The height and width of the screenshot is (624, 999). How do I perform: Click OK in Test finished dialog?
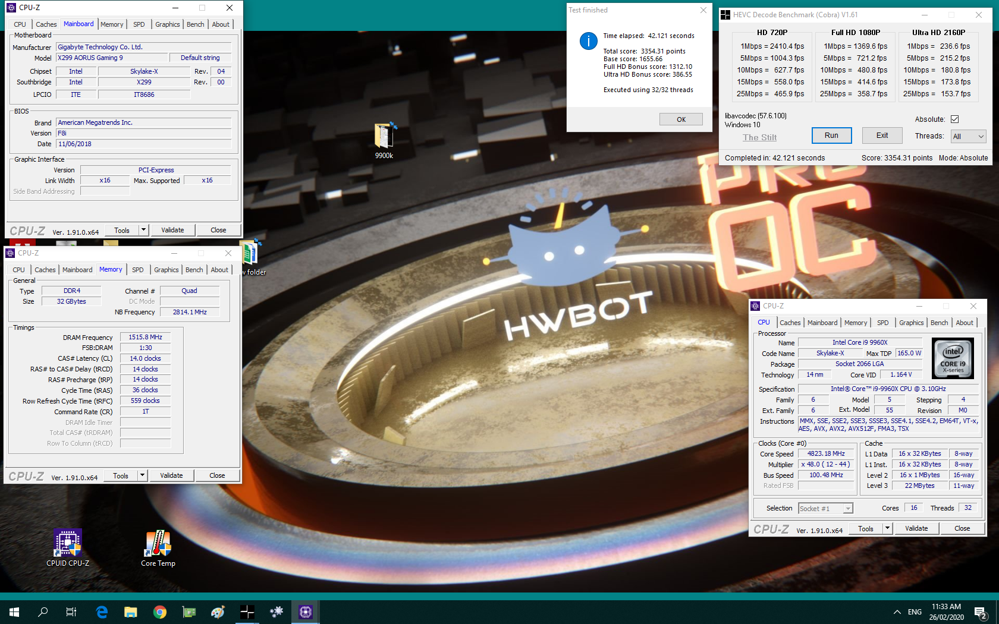tap(681, 119)
